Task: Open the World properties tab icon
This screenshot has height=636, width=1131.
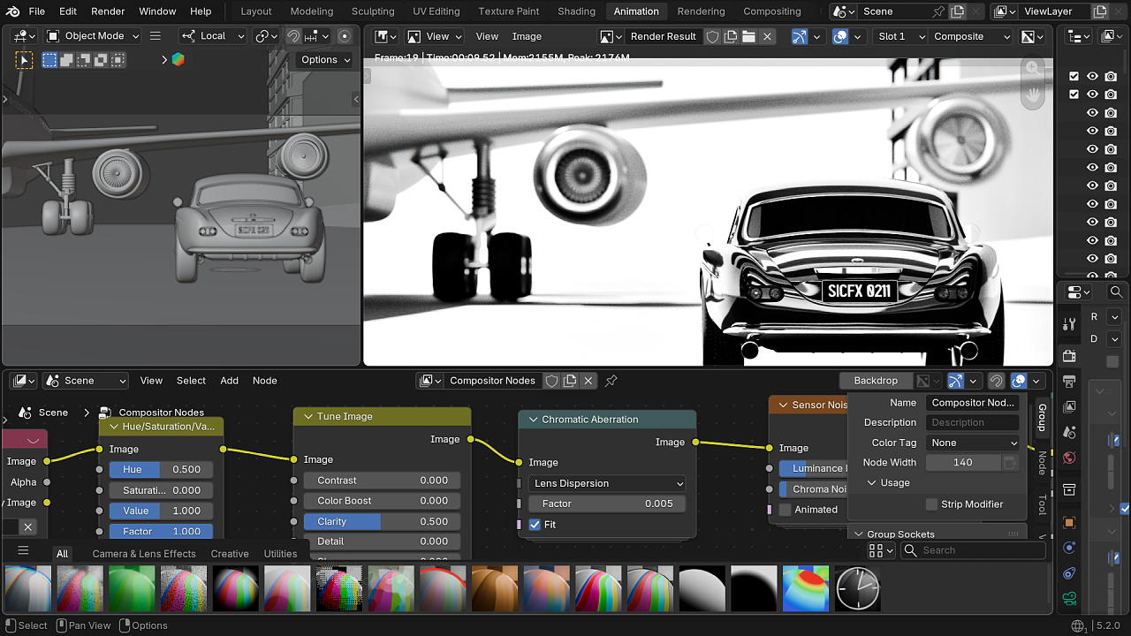Action: pyautogui.click(x=1069, y=458)
